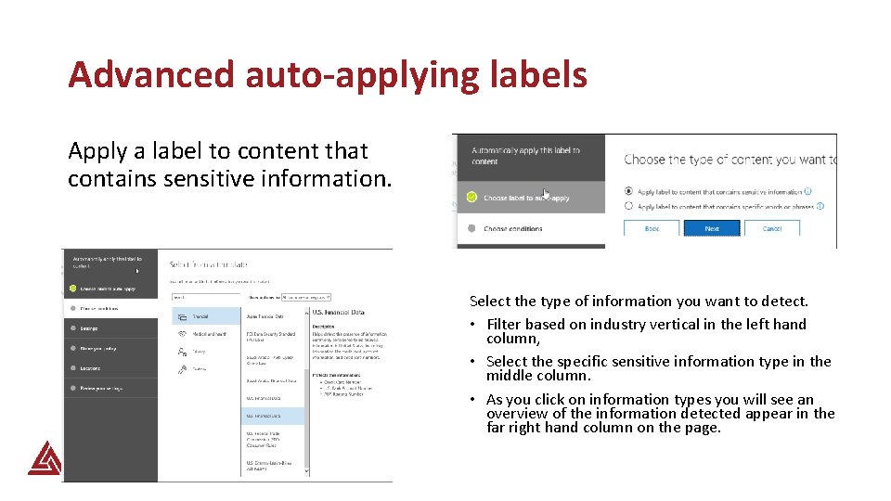The height and width of the screenshot is (501, 891).
Task: Click the scrollbar up arrow of the type list
Action: pyautogui.click(x=307, y=312)
